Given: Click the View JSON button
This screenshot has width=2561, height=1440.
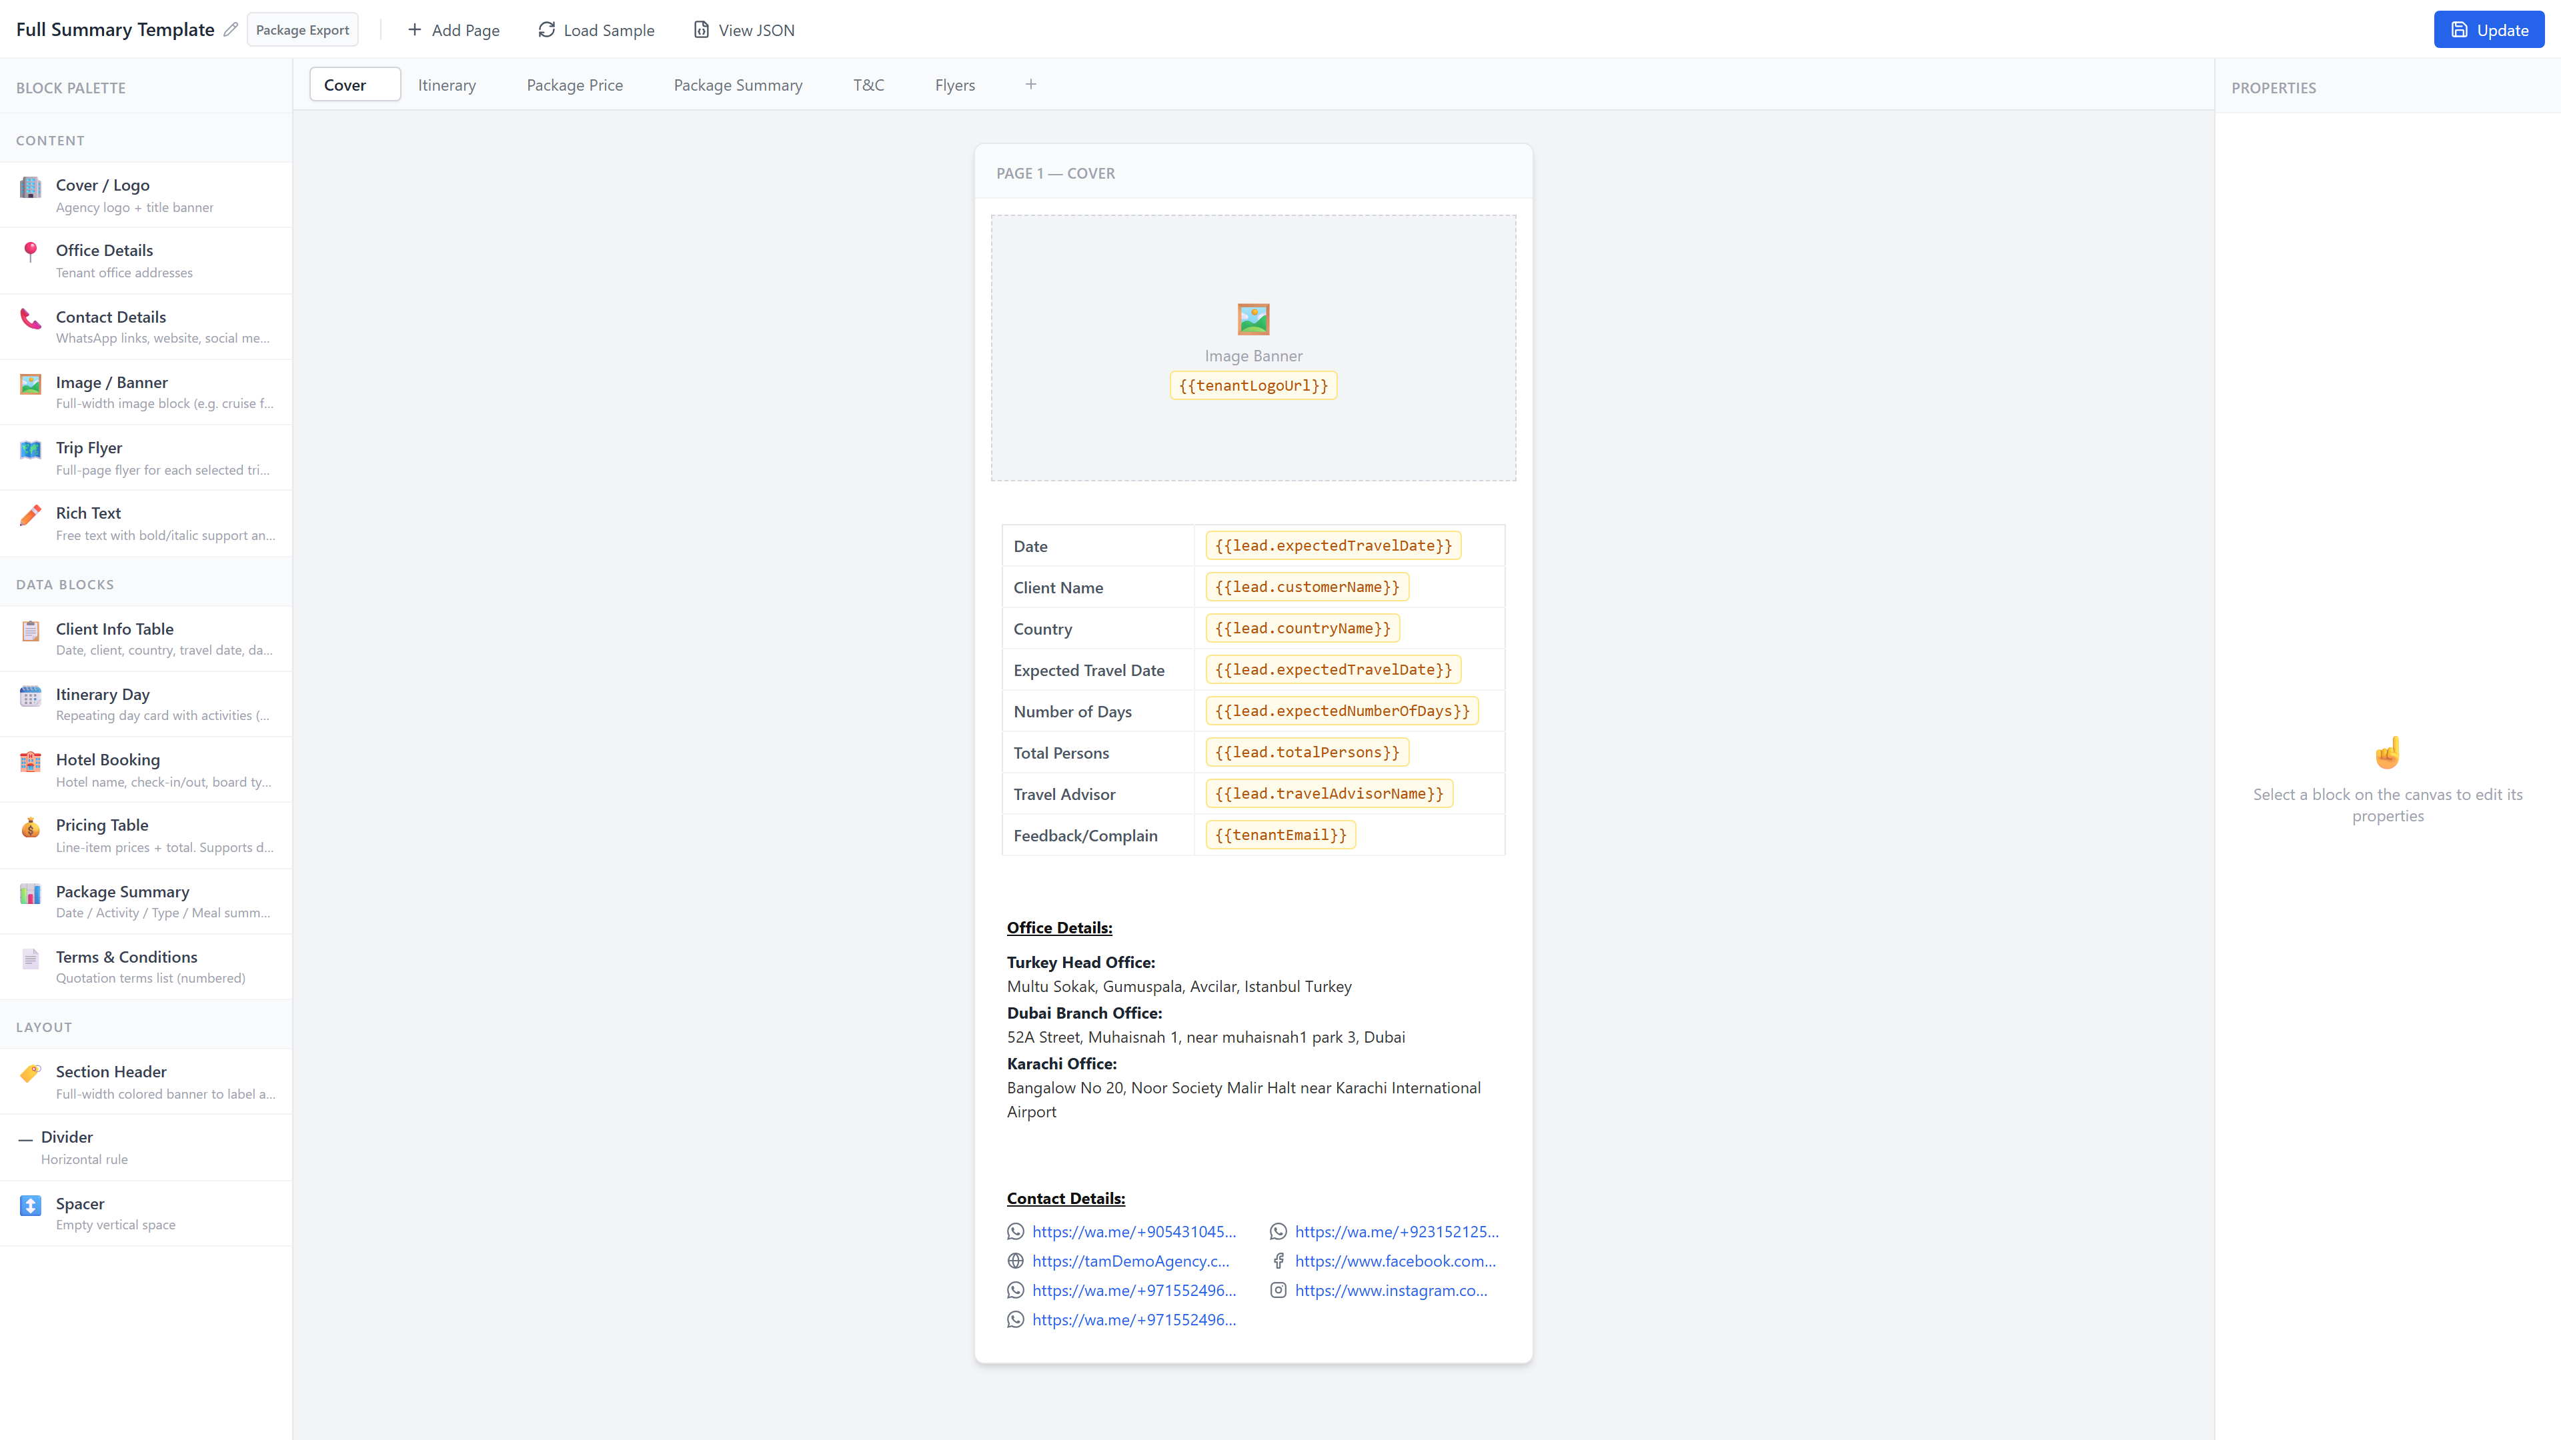Looking at the screenshot, I should point(744,30).
